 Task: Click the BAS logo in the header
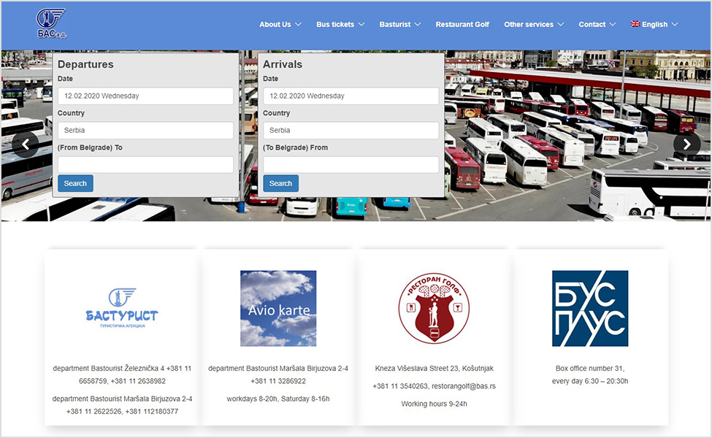coord(50,23)
